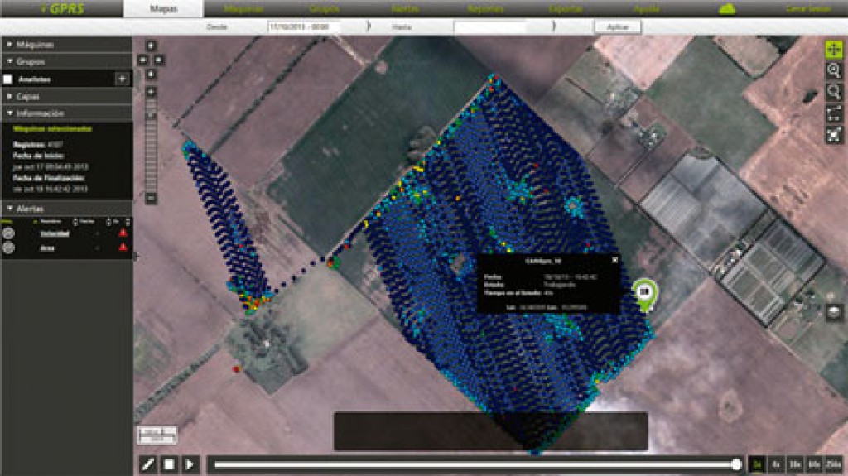The width and height of the screenshot is (848, 476).
Task: Set playback speed to 1x
Action: [758, 464]
